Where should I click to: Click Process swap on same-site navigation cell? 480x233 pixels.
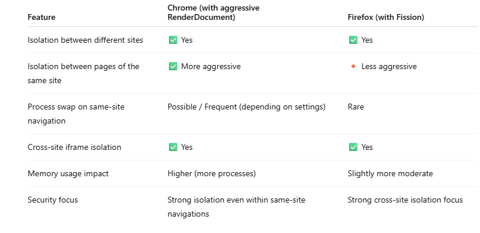[x=76, y=114]
